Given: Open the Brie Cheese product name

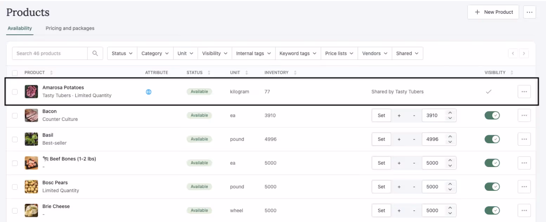Looking at the screenshot, I should tap(56, 206).
